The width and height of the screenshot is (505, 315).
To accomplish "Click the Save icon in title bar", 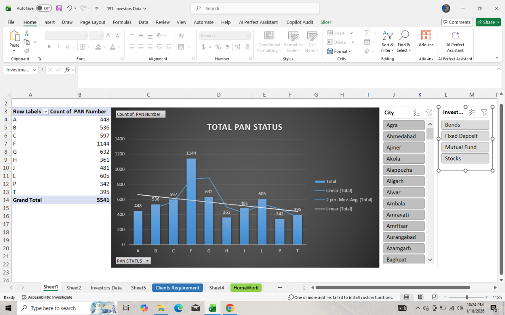I will click(x=59, y=8).
